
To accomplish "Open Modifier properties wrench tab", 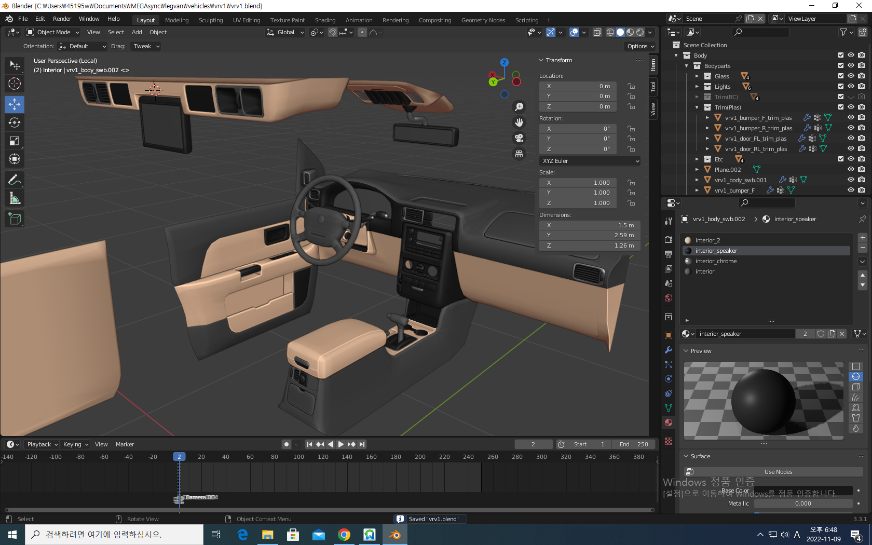I will (x=669, y=350).
